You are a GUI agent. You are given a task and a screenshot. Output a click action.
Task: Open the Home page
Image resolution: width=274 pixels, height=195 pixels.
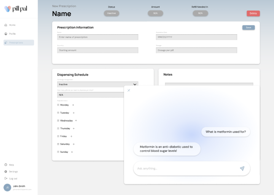pyautogui.click(x=12, y=25)
